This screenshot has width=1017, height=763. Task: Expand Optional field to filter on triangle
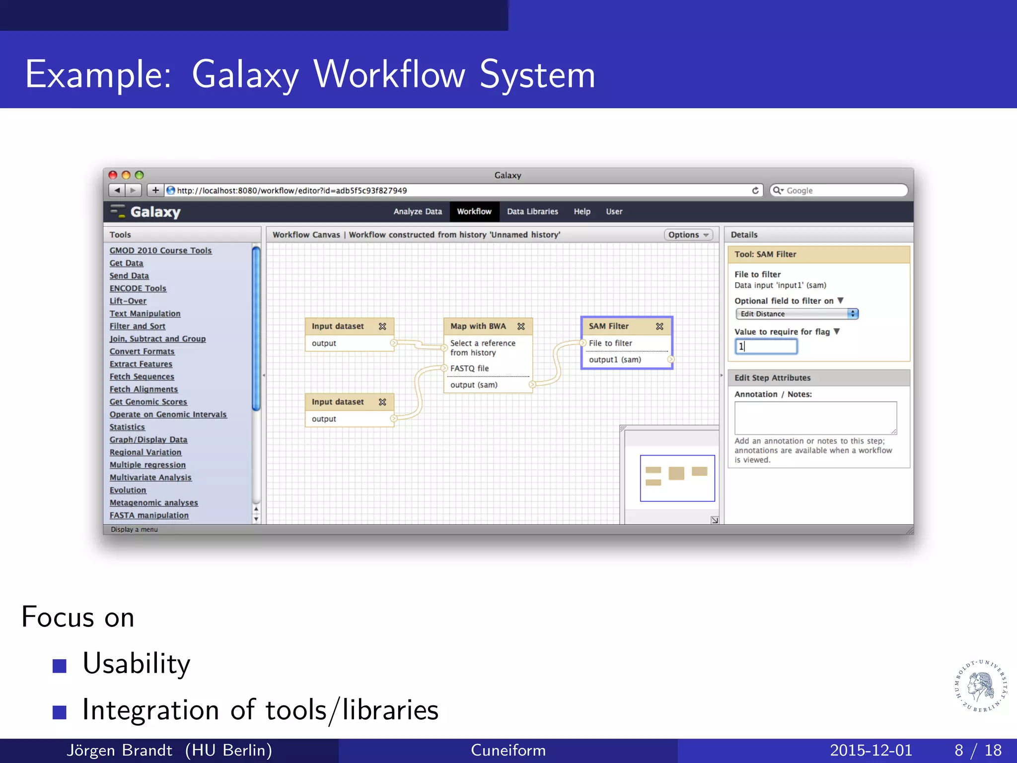840,301
